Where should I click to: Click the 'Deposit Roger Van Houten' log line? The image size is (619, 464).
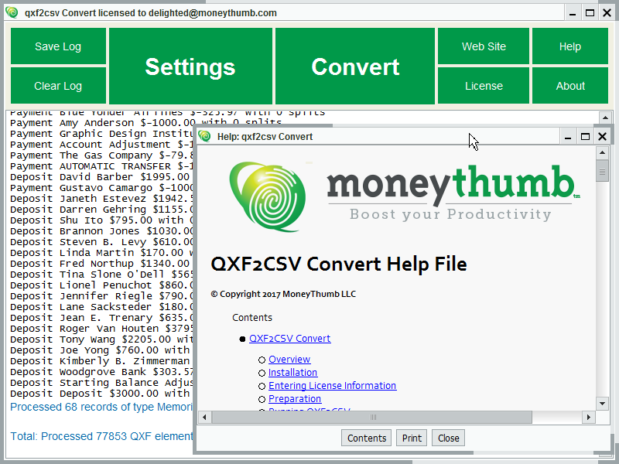pyautogui.click(x=102, y=328)
